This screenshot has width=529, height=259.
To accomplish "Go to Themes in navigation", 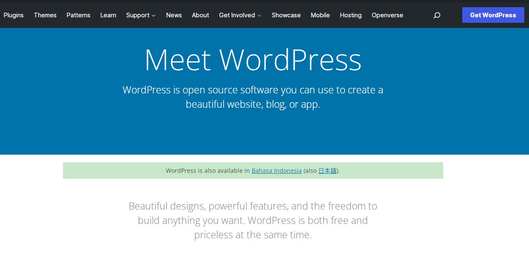I will [x=45, y=15].
